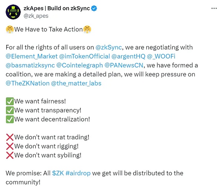
Task: Open the #airdrop hashtag
Action: coord(78,173)
